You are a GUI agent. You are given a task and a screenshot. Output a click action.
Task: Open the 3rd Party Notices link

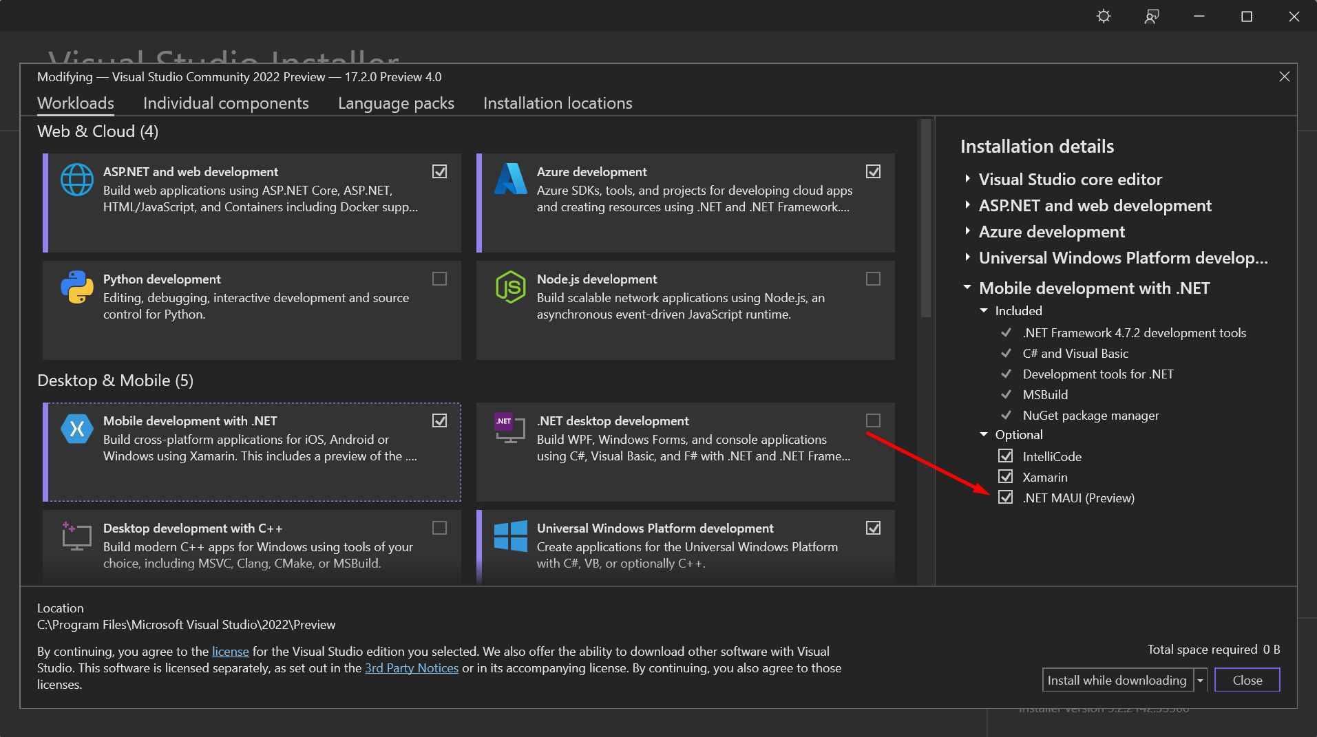[x=411, y=667]
